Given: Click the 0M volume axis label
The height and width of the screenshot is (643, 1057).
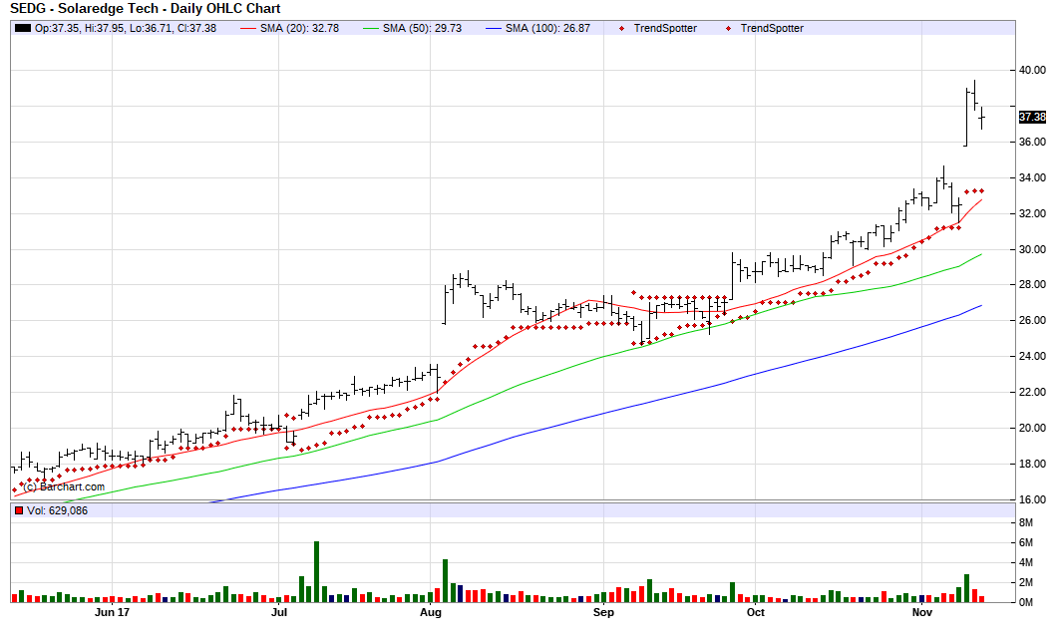Looking at the screenshot, I should coord(1025,602).
